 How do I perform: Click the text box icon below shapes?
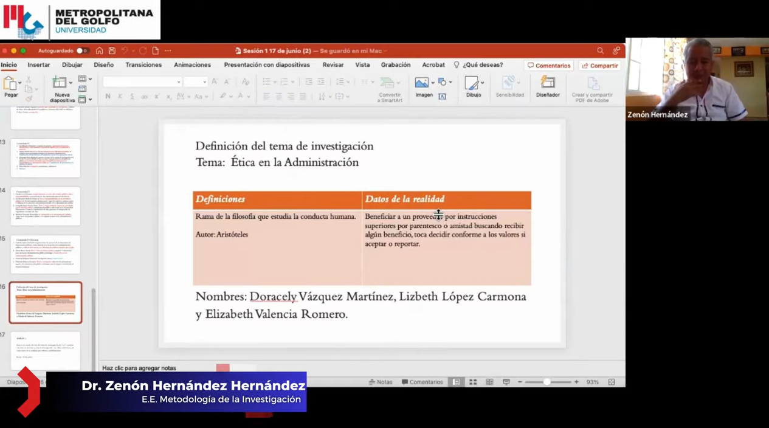click(x=442, y=96)
